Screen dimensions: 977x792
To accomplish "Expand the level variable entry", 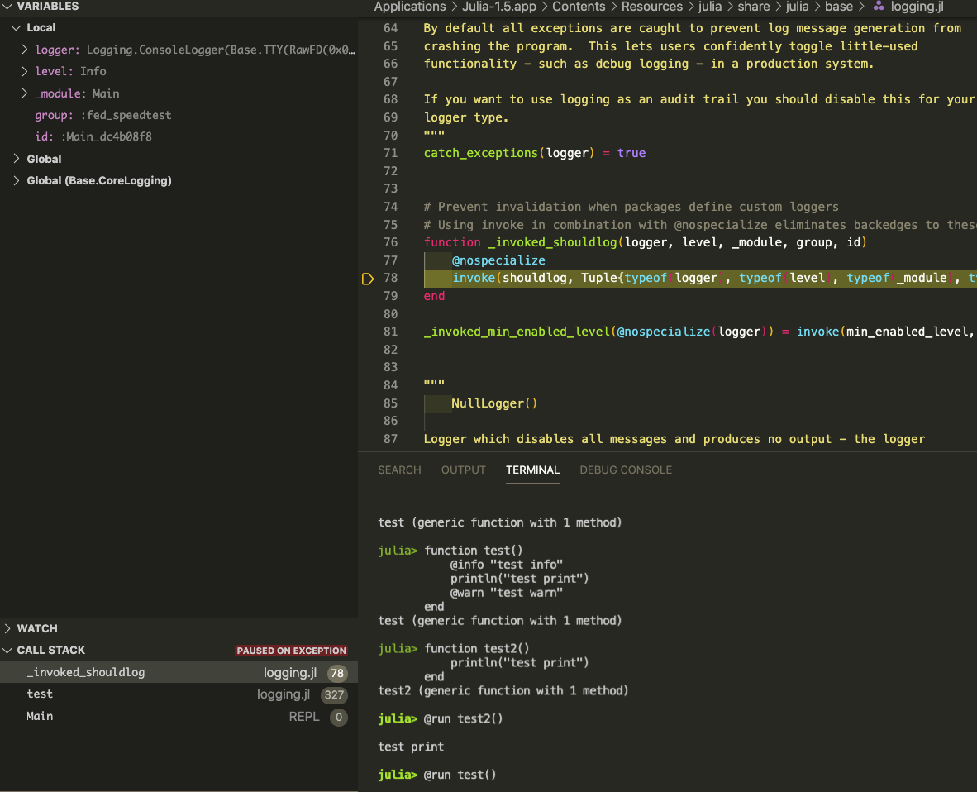I will (x=24, y=71).
